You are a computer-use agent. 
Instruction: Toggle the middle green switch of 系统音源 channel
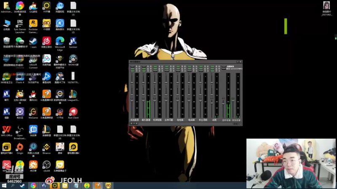point(132,68)
